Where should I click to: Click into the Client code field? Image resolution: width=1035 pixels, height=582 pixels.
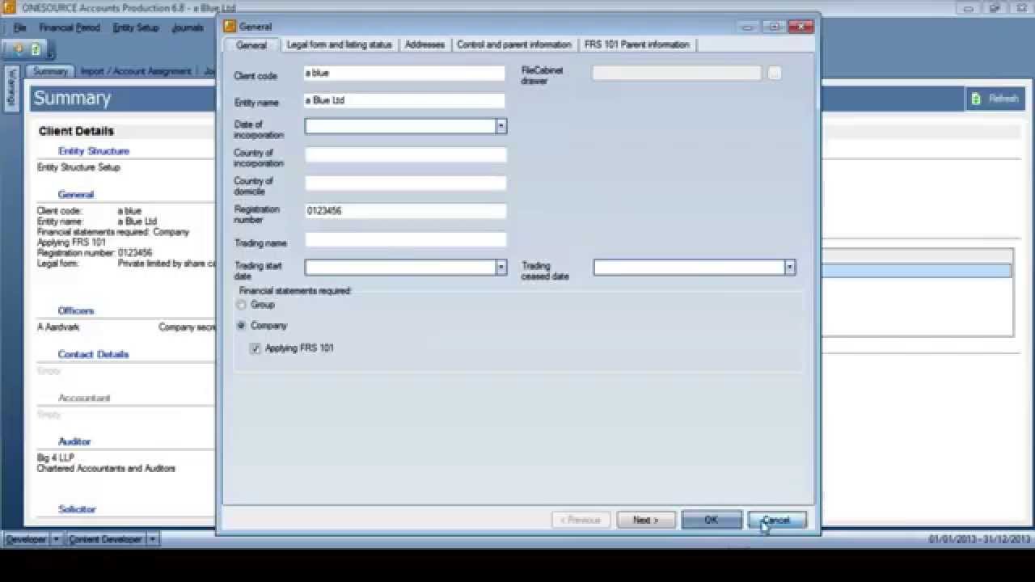[x=405, y=74]
